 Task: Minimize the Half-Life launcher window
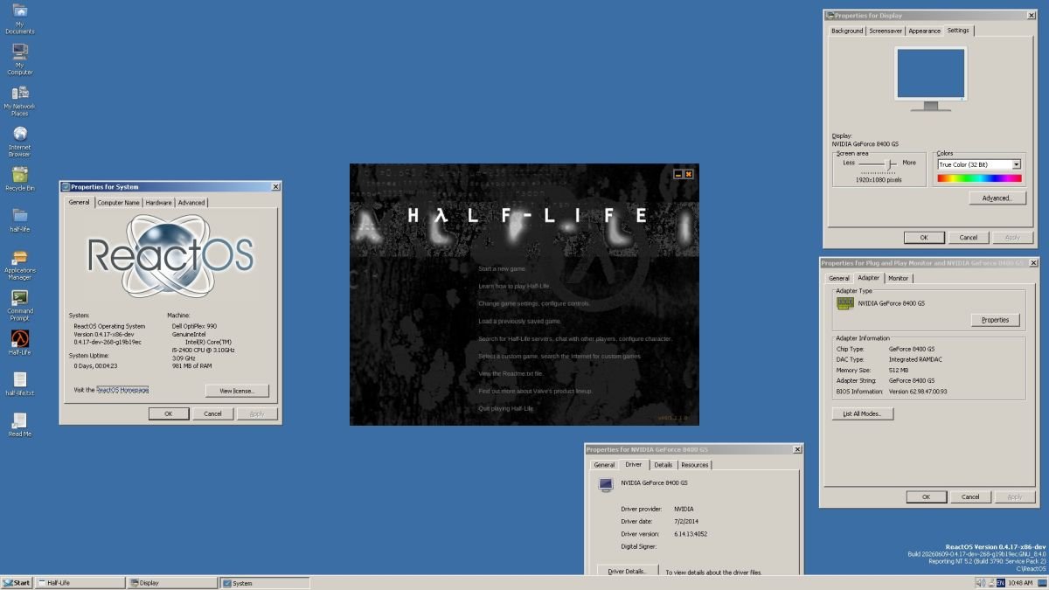click(x=677, y=174)
